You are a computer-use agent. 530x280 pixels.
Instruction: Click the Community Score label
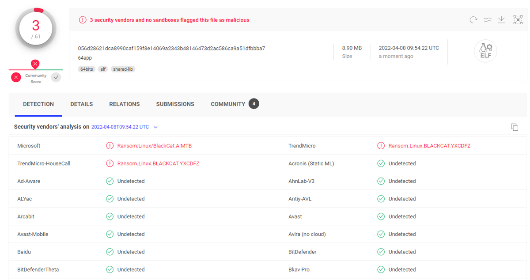pos(36,79)
